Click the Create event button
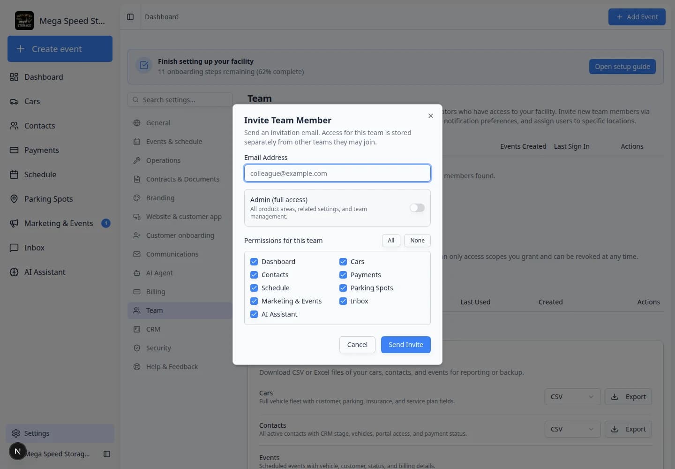This screenshot has height=469, width=675. tap(60, 49)
